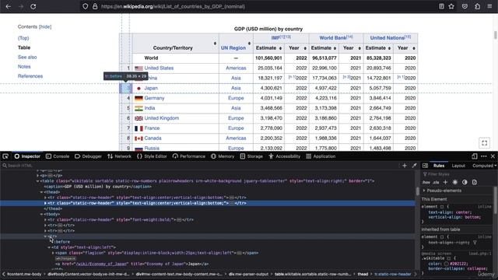Open the Application tab
498x280 pixels.
321,156
